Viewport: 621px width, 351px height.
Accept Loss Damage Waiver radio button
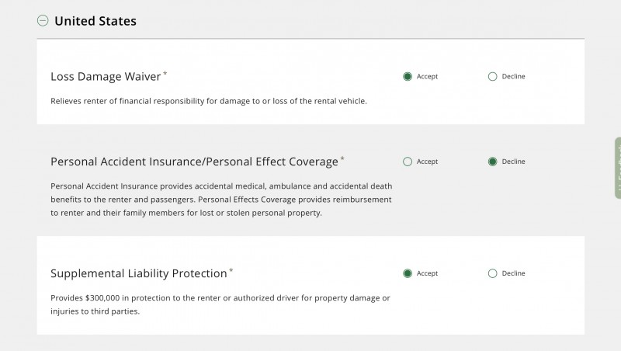click(x=408, y=76)
